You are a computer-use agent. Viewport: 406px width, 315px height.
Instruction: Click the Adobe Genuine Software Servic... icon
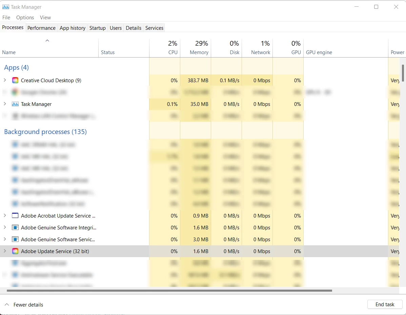pyautogui.click(x=15, y=239)
